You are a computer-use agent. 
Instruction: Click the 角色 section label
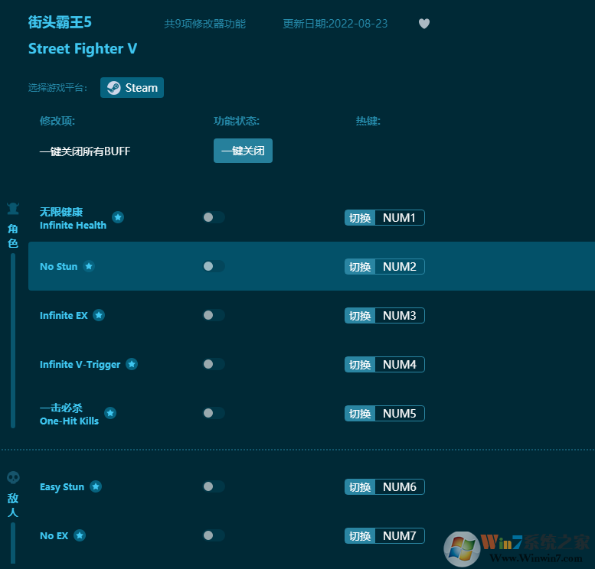point(13,236)
